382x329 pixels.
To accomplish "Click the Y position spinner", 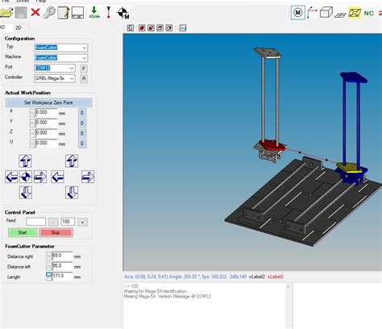I will [32, 123].
